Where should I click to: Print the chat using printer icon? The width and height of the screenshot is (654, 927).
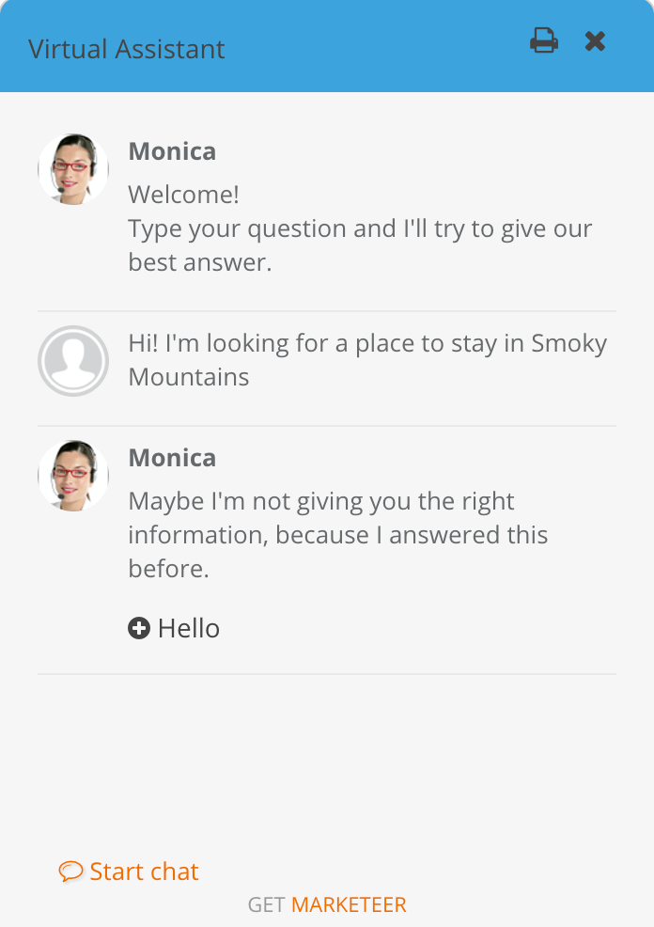pyautogui.click(x=543, y=40)
